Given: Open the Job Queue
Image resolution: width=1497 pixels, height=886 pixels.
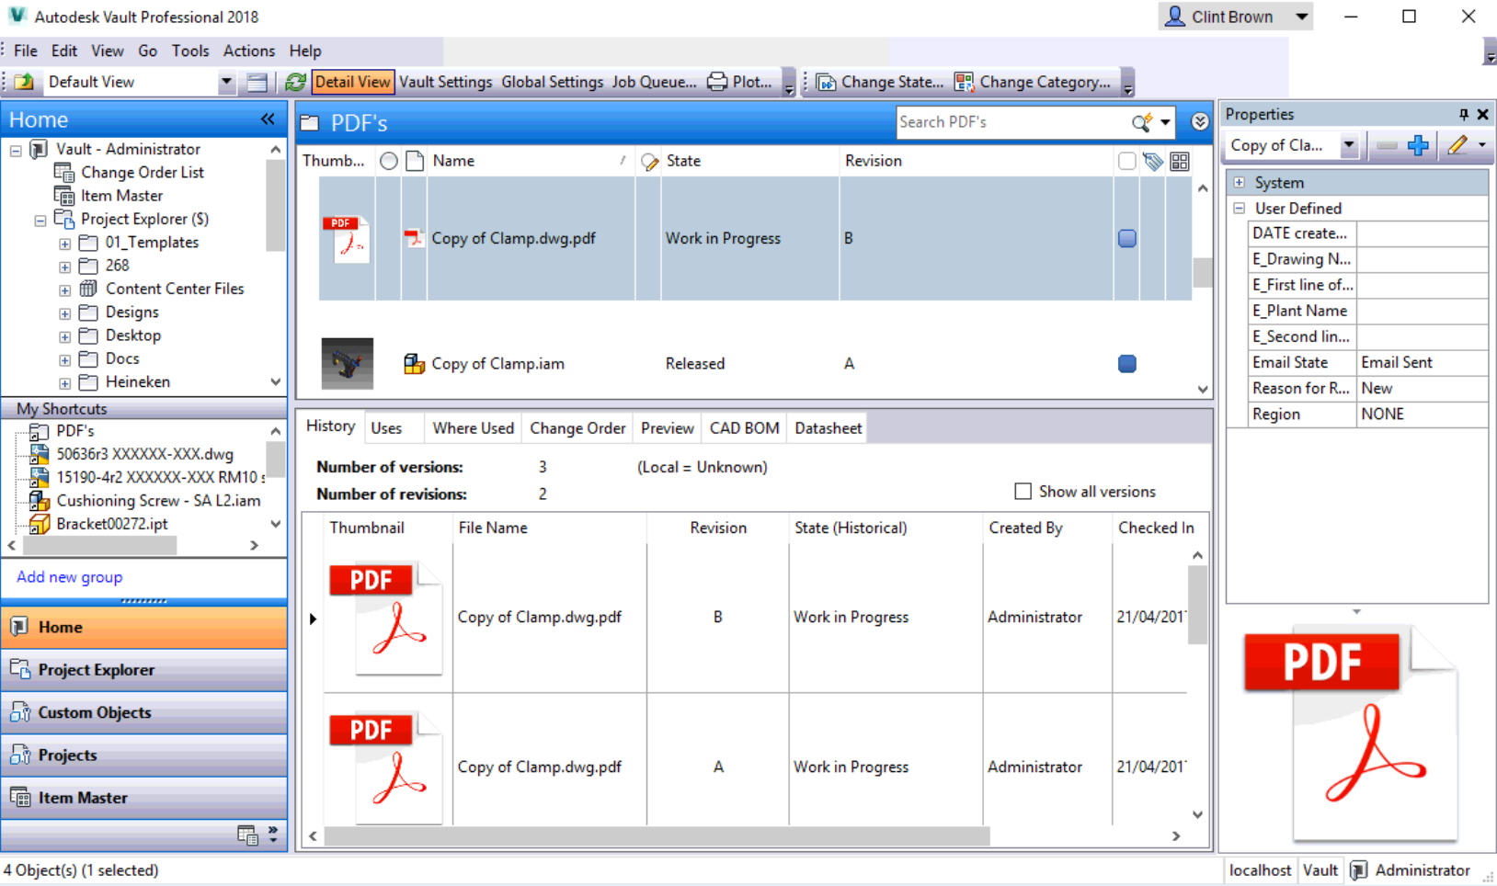Looking at the screenshot, I should coord(655,82).
